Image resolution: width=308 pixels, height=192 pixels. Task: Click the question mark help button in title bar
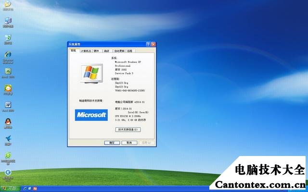click(148, 44)
